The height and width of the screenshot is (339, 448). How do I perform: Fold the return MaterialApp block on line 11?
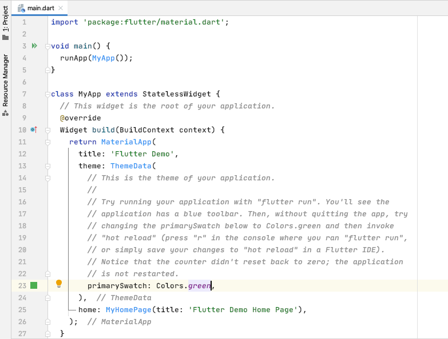tap(48, 142)
